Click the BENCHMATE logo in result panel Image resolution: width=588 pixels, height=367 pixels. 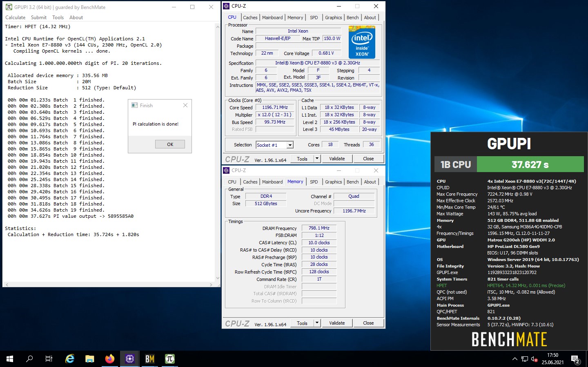[x=509, y=339]
